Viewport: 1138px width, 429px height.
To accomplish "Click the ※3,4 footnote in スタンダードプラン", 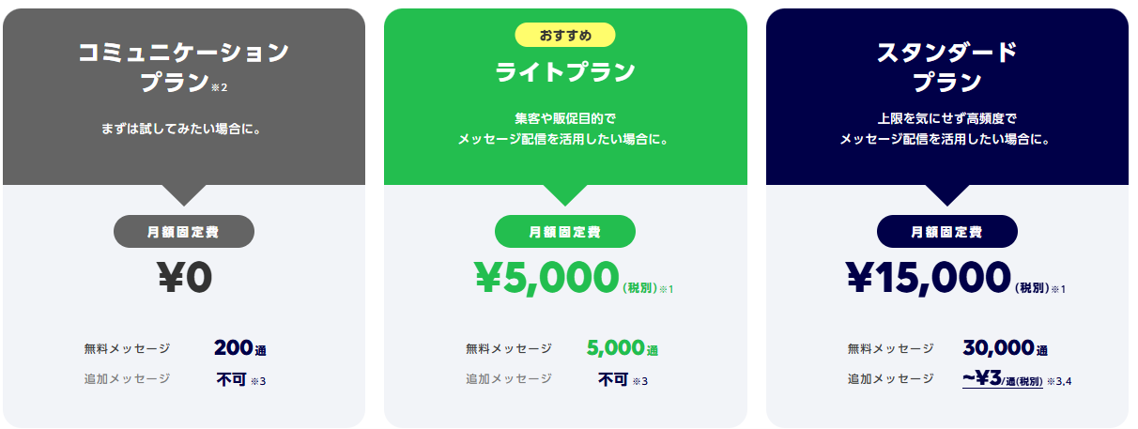I will pos(1059,381).
